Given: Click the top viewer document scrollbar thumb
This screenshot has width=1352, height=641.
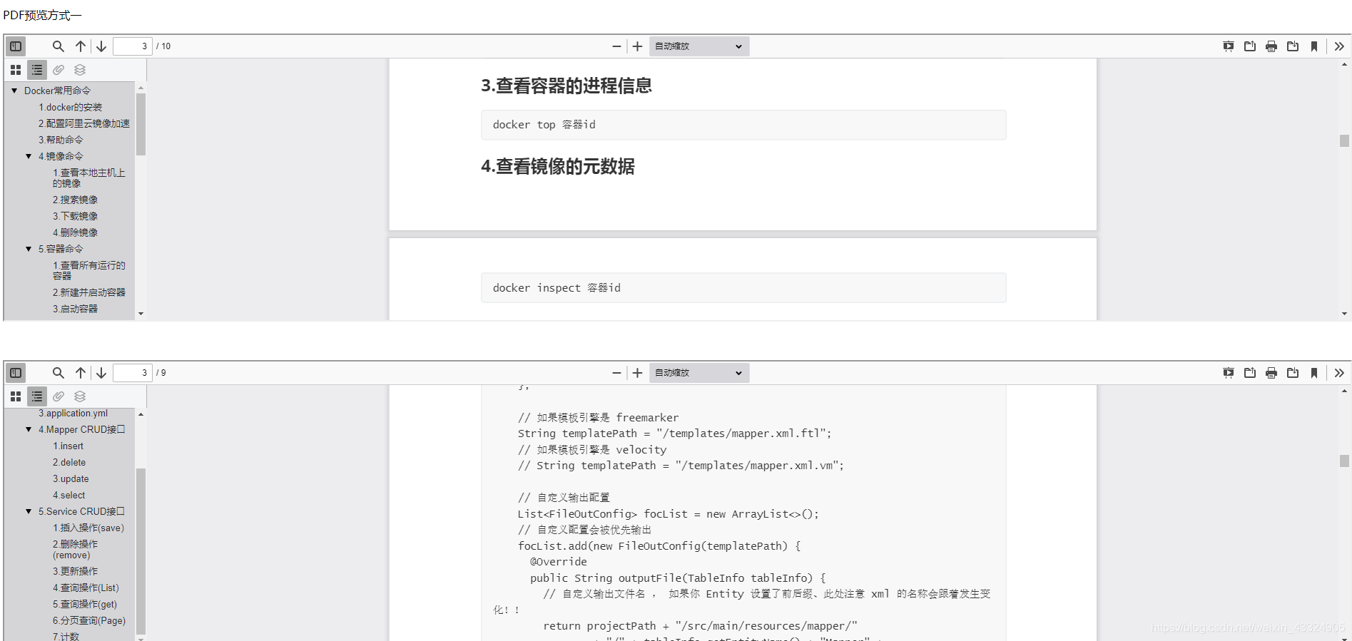Looking at the screenshot, I should pyautogui.click(x=1344, y=140).
